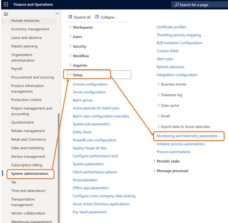
Task: Select System administration module
Action: [30, 174]
